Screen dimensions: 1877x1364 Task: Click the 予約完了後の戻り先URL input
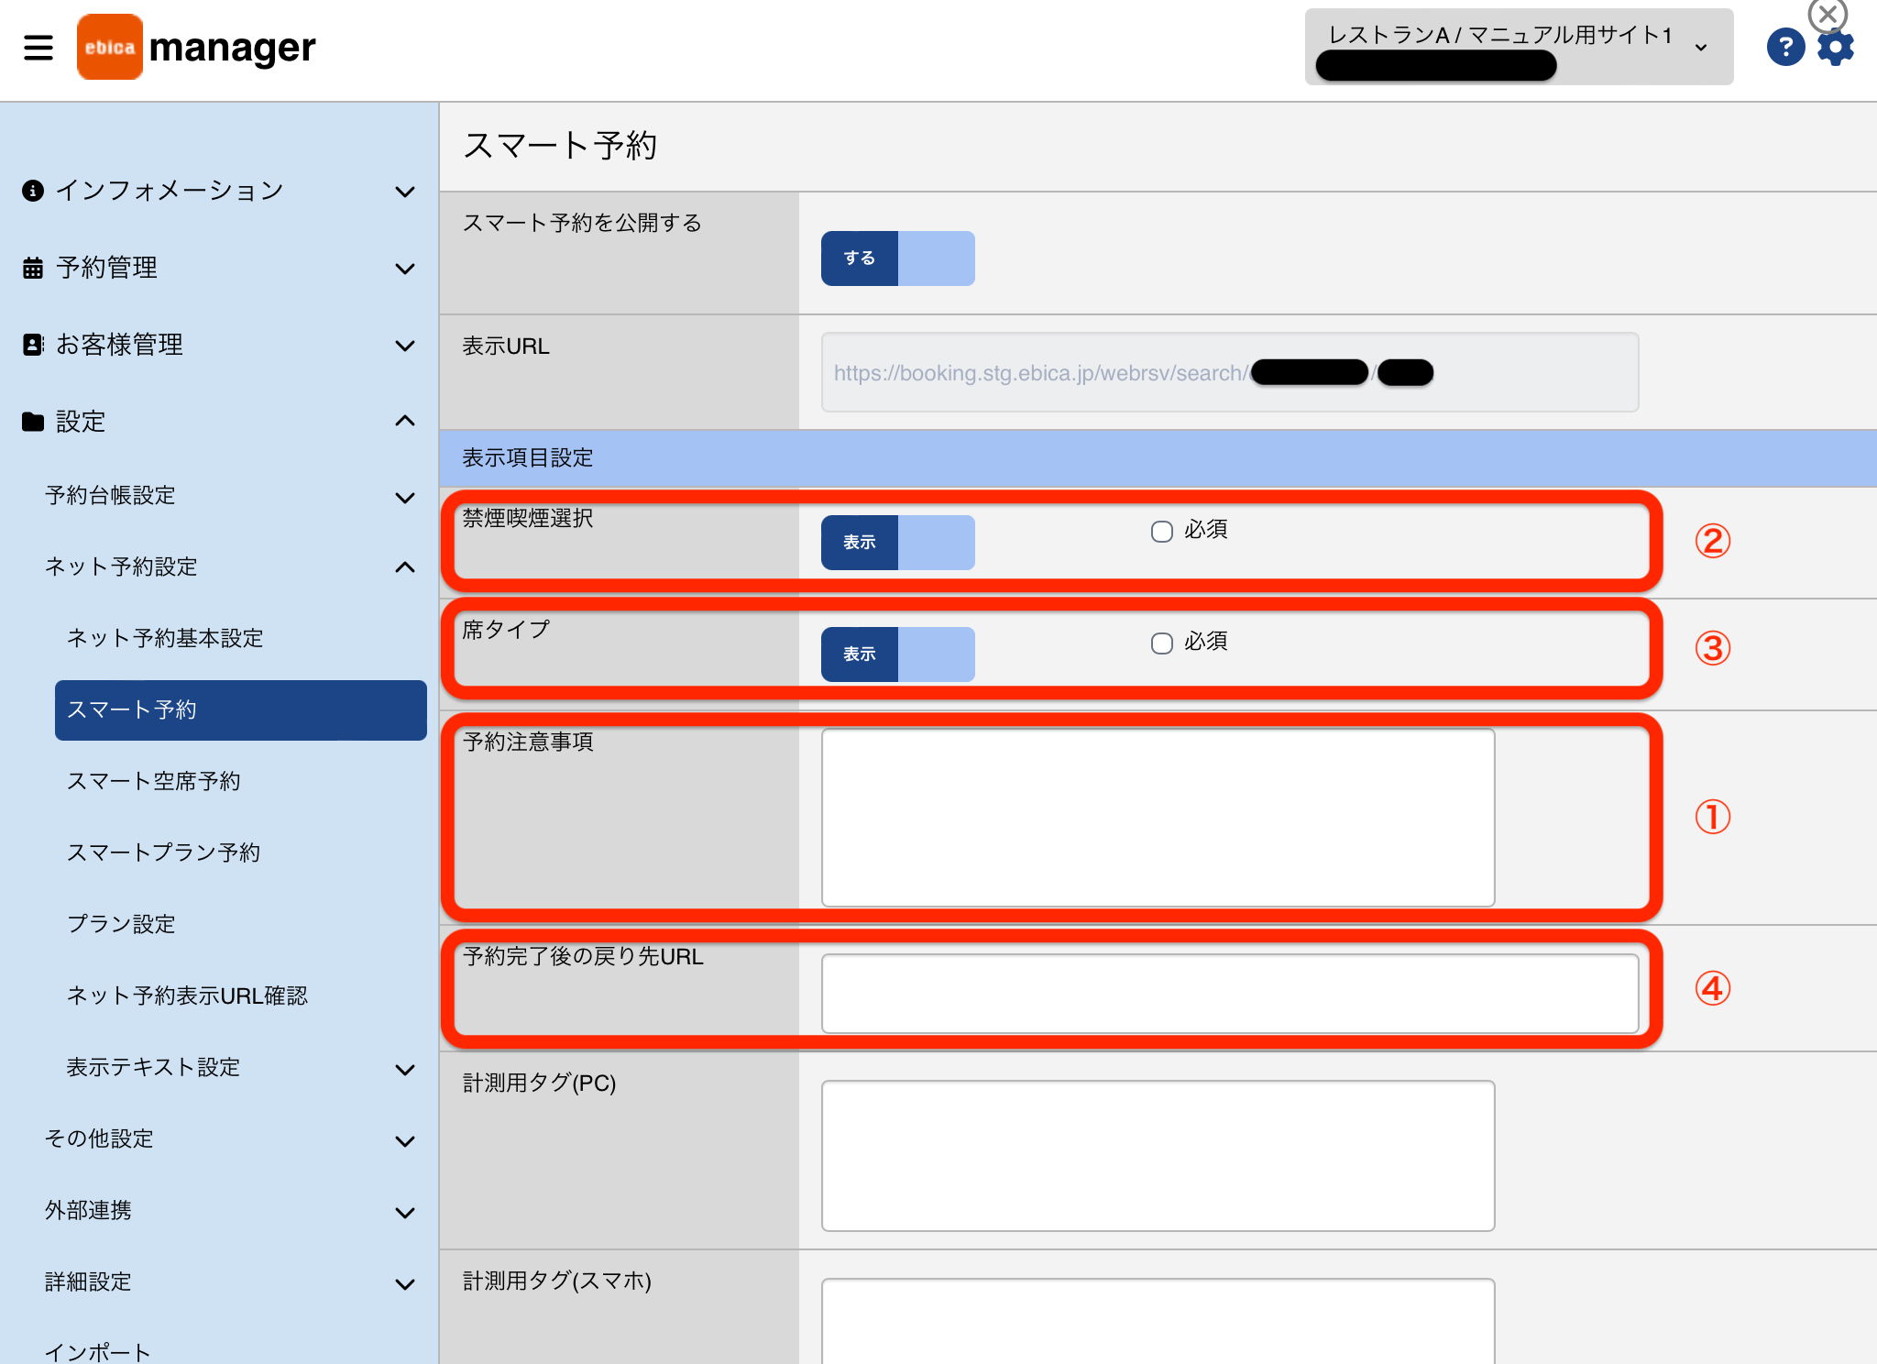tap(1230, 994)
